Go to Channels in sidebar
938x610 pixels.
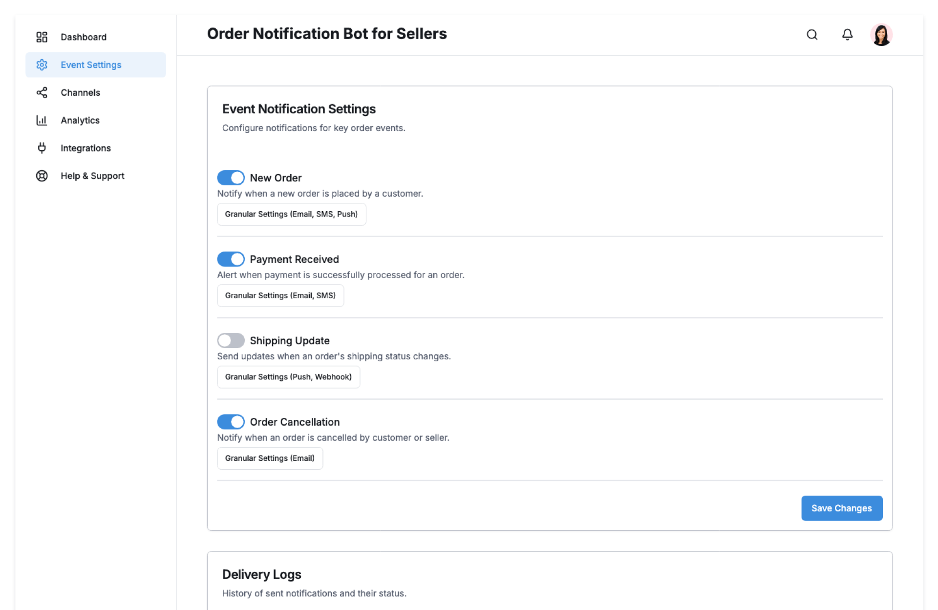click(x=80, y=93)
